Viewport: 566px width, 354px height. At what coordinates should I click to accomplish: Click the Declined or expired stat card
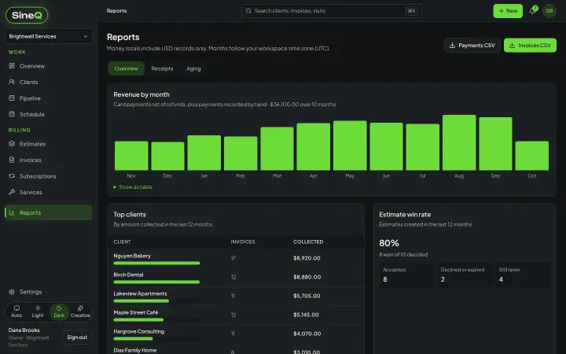[x=465, y=275]
